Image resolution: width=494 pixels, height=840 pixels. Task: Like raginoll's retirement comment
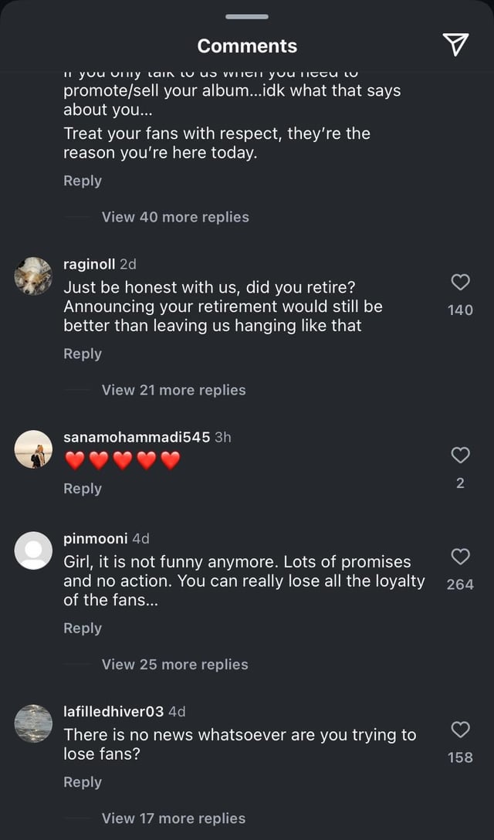(460, 283)
